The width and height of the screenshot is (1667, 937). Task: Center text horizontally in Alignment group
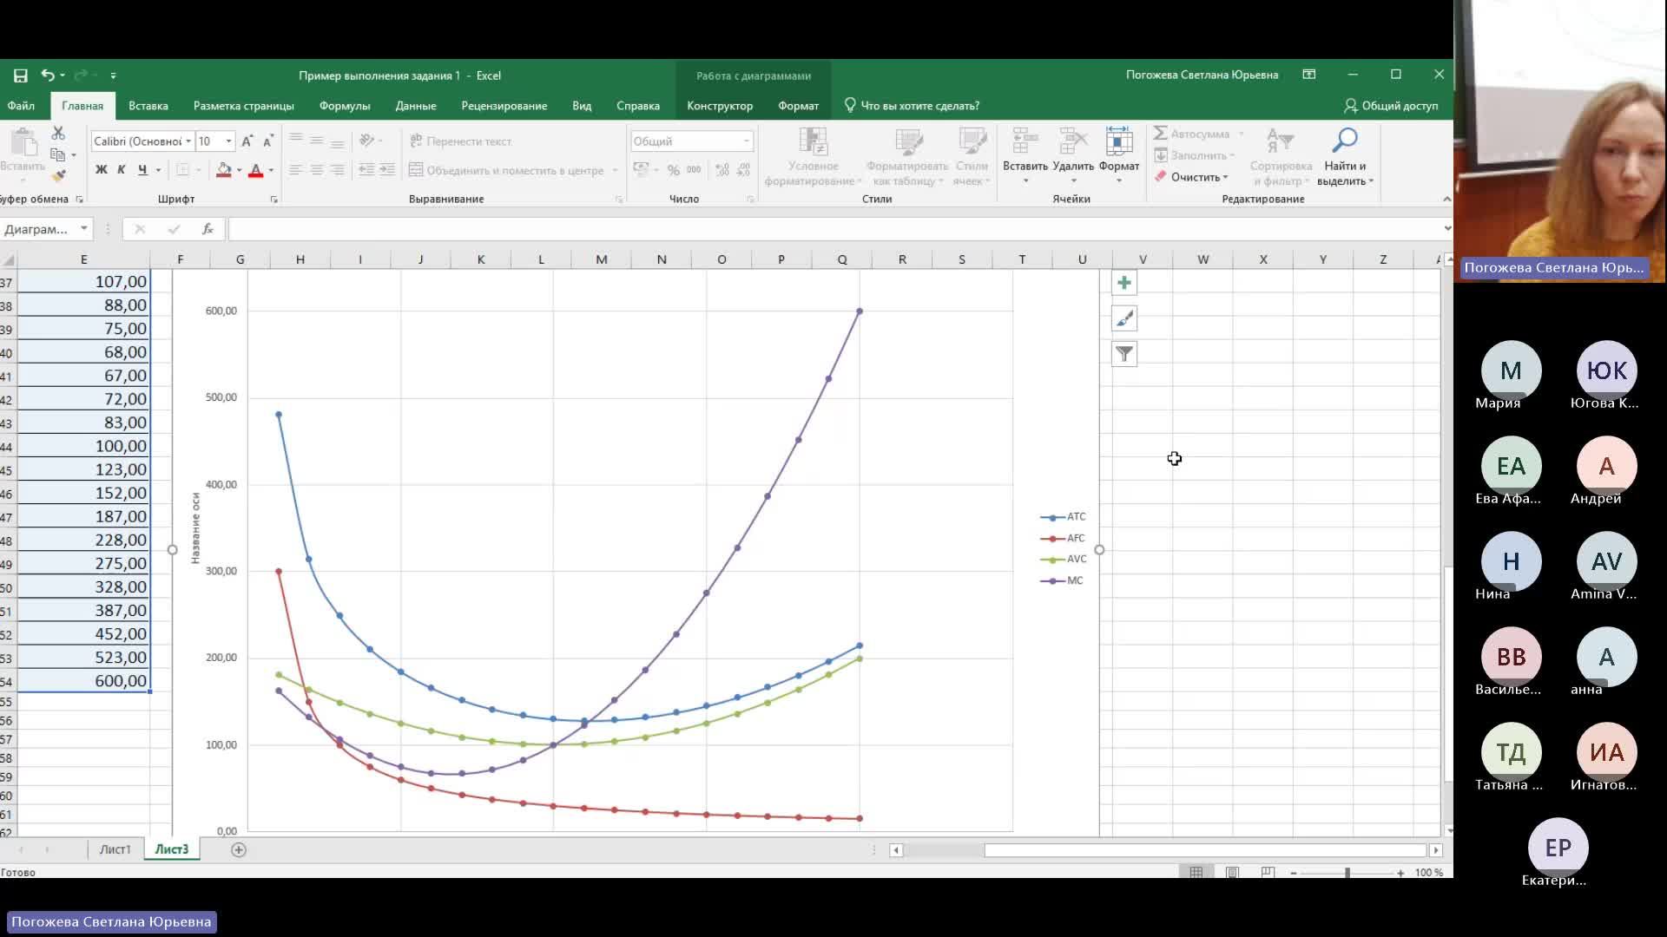pos(317,170)
